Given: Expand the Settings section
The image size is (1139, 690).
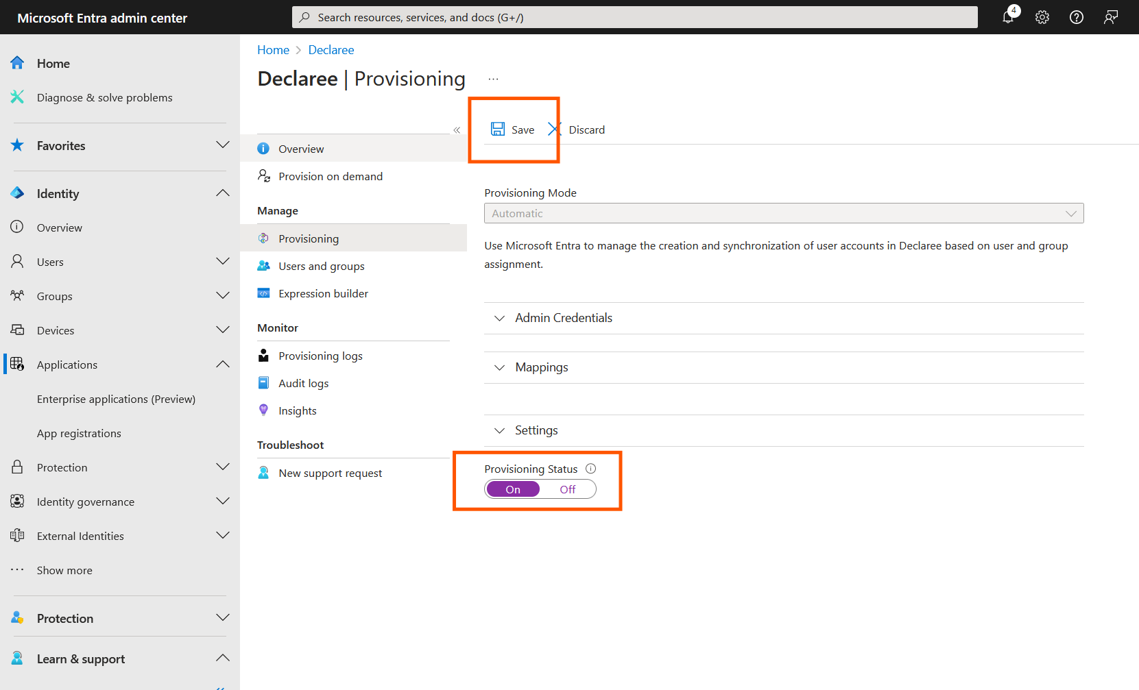Looking at the screenshot, I should [536, 430].
